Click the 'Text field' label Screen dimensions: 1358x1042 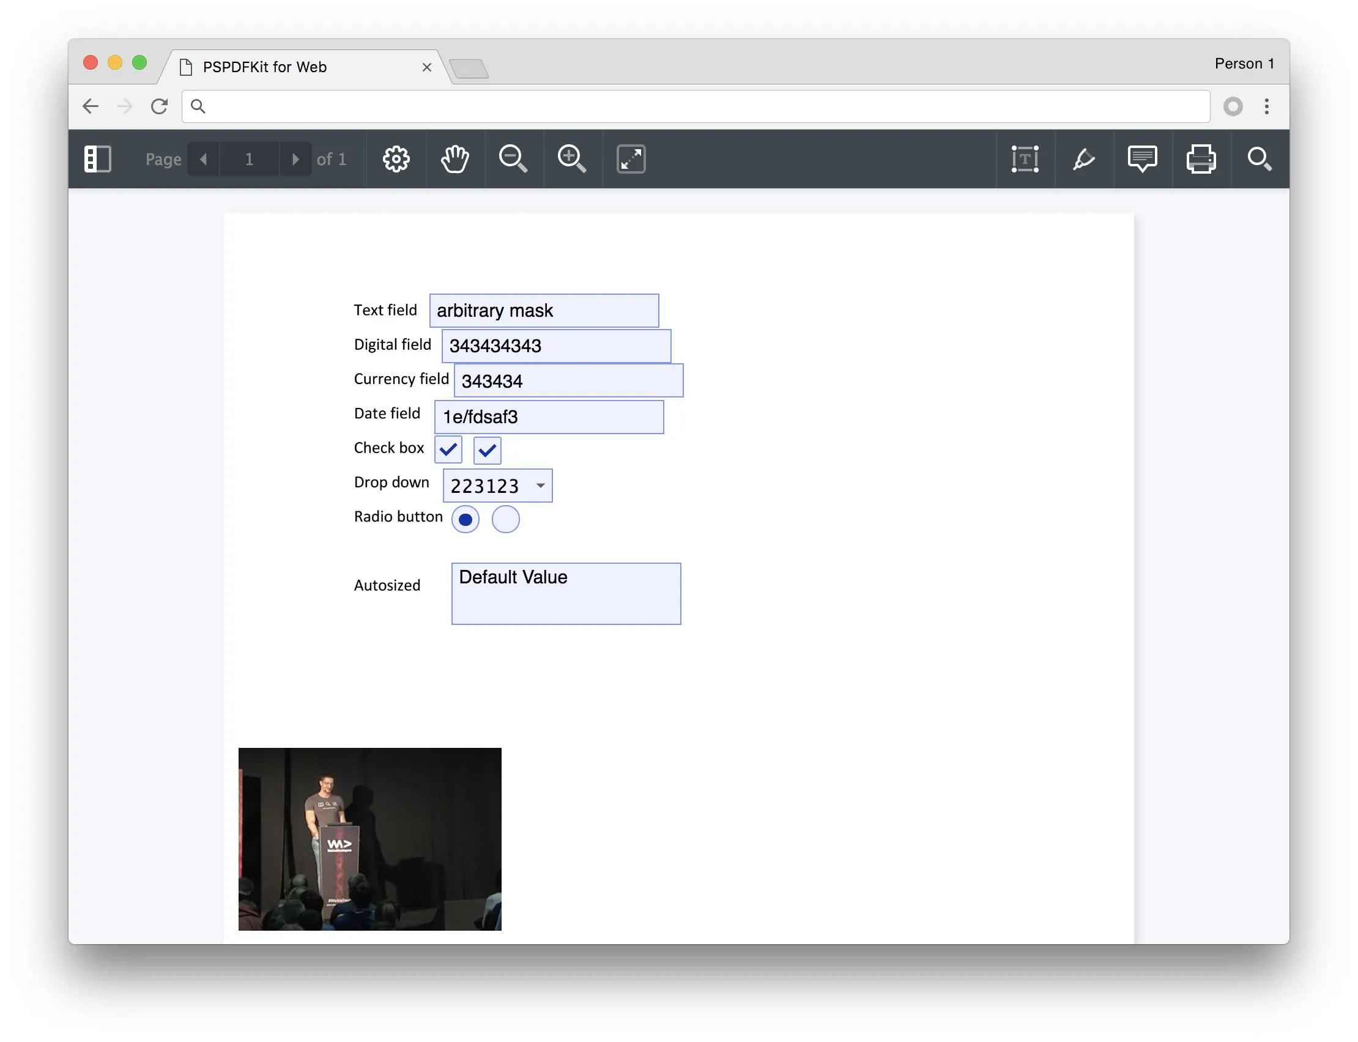click(385, 310)
